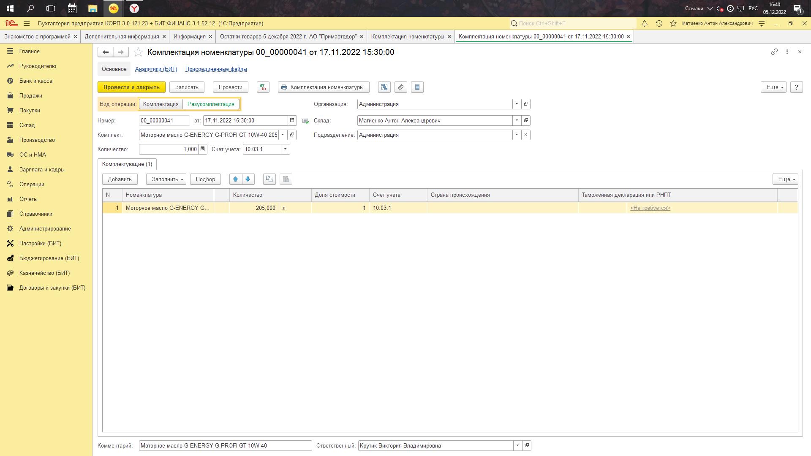811x456 pixels.
Task: Open the <Не требуется> declaration link
Action: click(x=650, y=208)
